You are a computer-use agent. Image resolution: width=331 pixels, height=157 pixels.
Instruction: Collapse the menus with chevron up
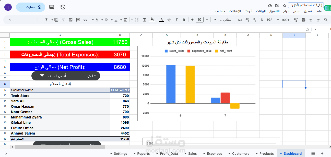(10, 20)
